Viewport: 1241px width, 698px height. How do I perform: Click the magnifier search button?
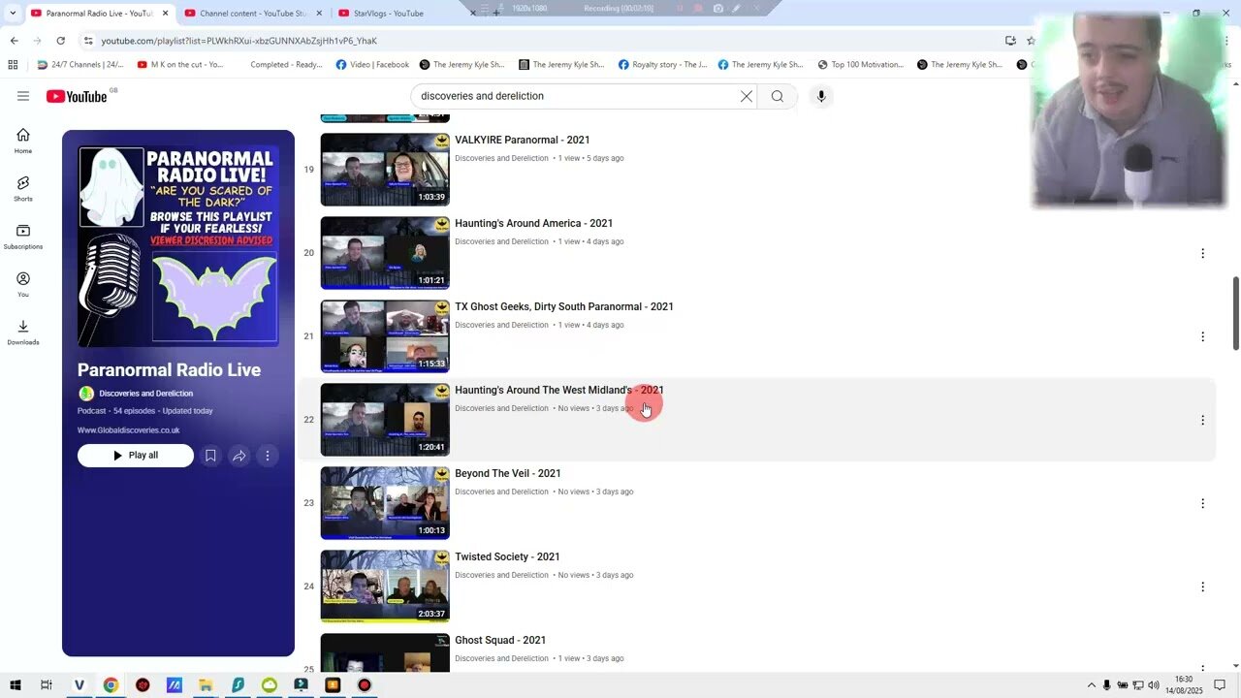point(778,96)
